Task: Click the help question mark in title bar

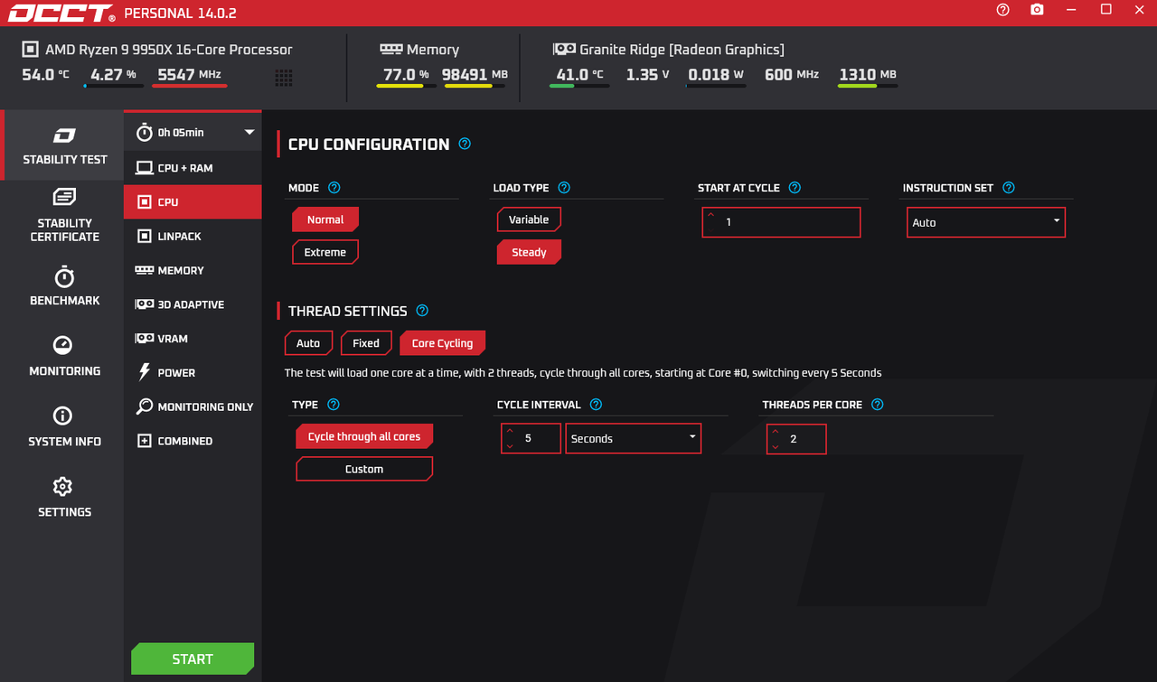Action: point(1002,10)
